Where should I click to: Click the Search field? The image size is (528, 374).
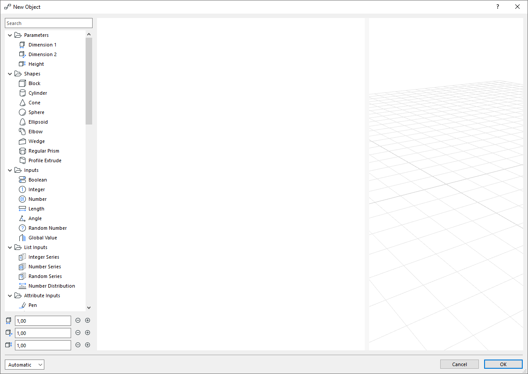point(48,22)
